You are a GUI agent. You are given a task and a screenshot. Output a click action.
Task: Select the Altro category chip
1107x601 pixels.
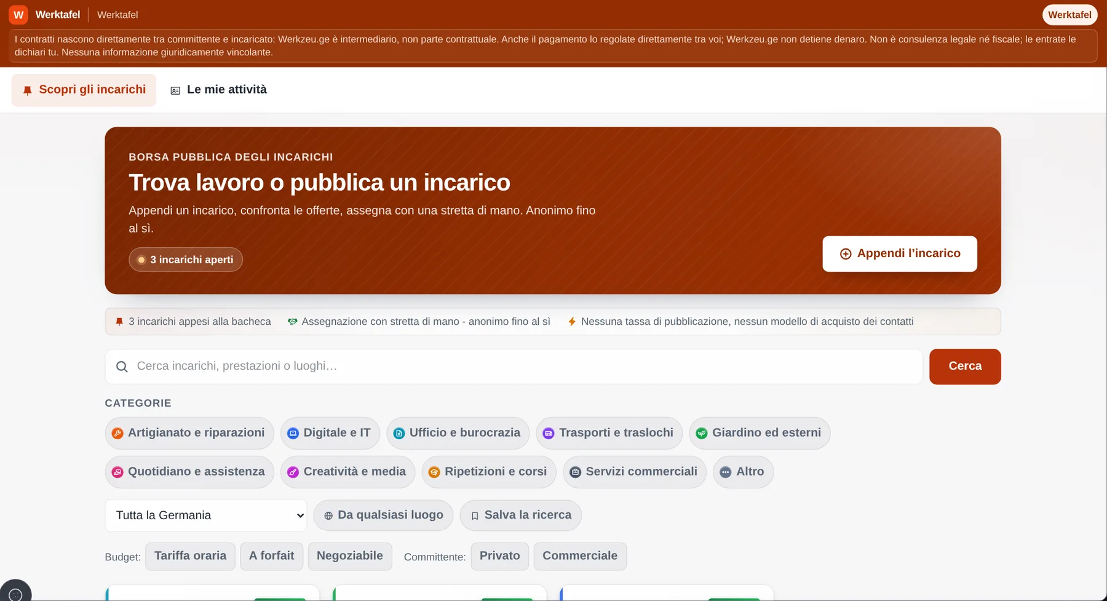tap(743, 472)
